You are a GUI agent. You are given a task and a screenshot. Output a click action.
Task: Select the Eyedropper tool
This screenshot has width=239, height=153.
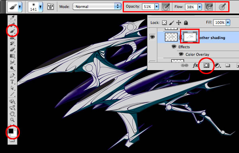[x=12, y=18]
